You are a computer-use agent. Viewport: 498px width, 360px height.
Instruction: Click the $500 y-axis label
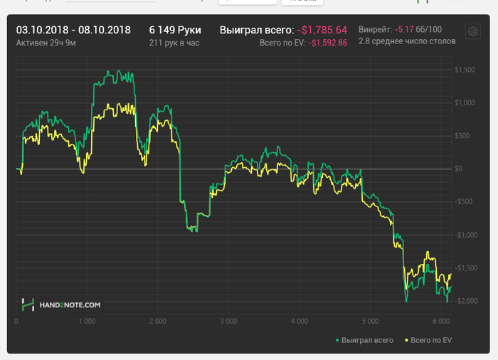[x=462, y=136]
